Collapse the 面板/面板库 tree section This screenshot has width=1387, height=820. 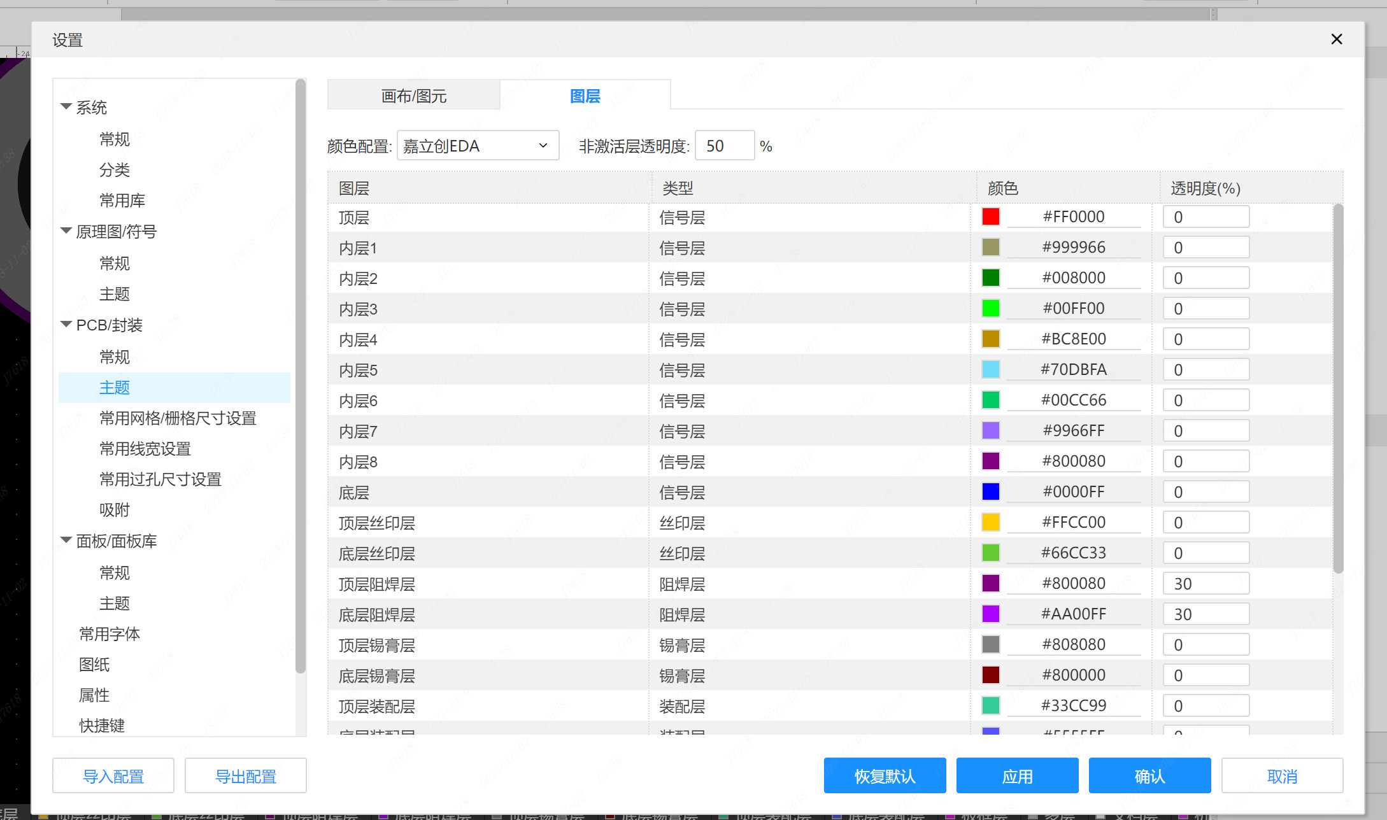[66, 541]
